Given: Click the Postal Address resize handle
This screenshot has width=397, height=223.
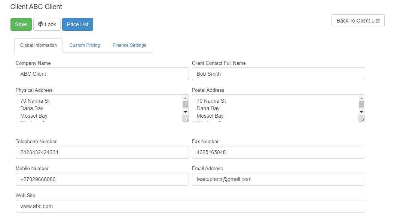Looking at the screenshot, I should pos(361,119).
